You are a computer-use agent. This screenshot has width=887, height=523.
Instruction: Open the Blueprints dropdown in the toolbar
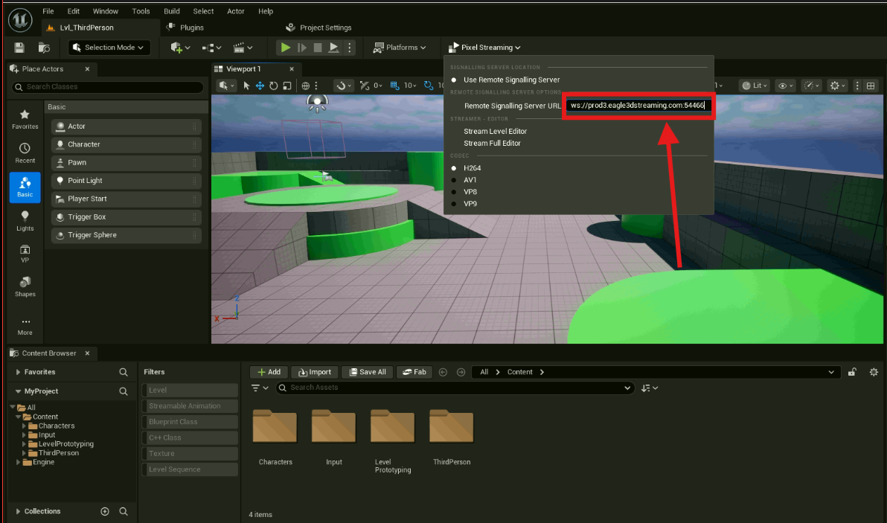pyautogui.click(x=211, y=48)
